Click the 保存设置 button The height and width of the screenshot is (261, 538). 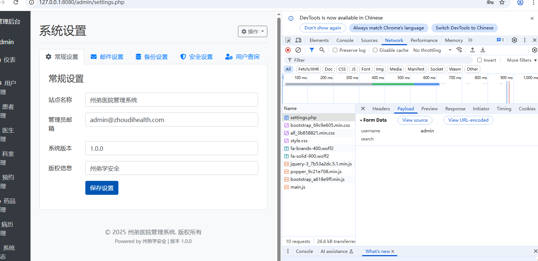tap(102, 188)
